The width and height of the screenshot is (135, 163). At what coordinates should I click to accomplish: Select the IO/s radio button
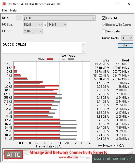pyautogui.click(x=116, y=146)
